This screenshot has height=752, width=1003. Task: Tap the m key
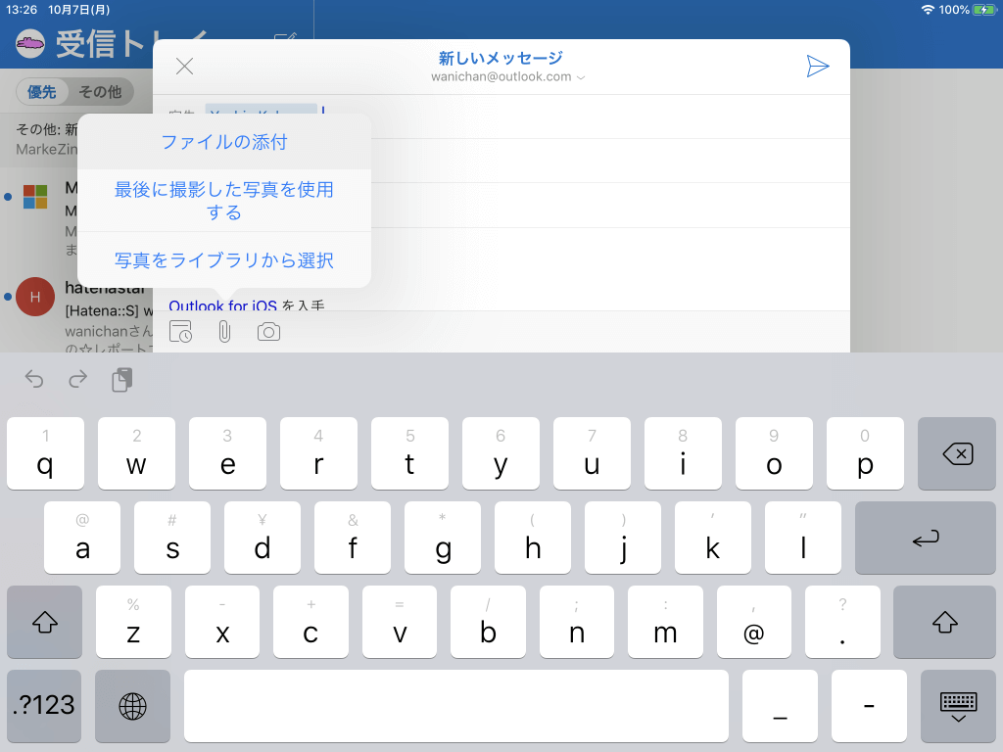pyautogui.click(x=665, y=622)
